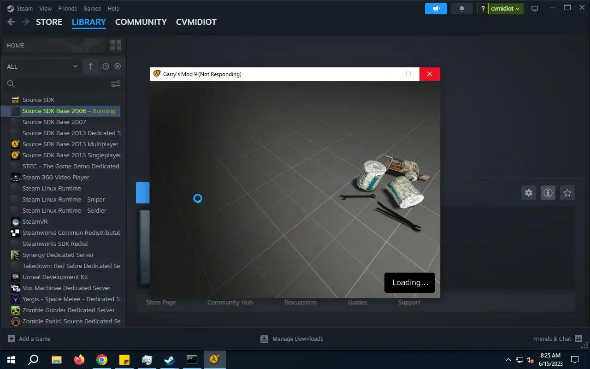Select Source SDK Base 2007

pyautogui.click(x=60, y=122)
